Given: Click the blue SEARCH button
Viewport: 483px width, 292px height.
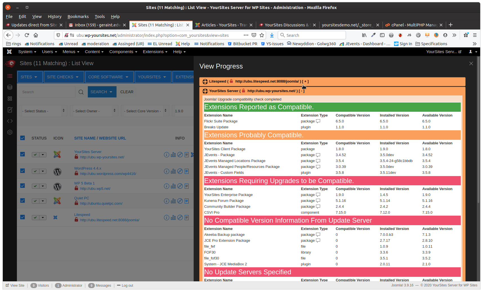Looking at the screenshot, I should coord(102,92).
